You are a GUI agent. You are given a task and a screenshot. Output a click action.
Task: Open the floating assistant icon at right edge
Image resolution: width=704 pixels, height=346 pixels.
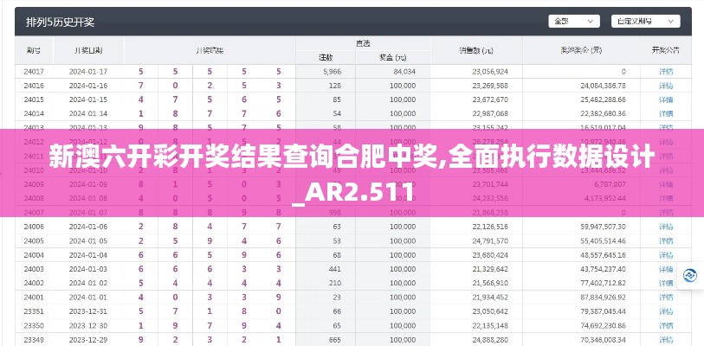click(689, 275)
